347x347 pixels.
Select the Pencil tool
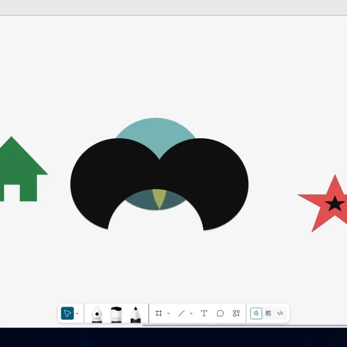[135, 314]
